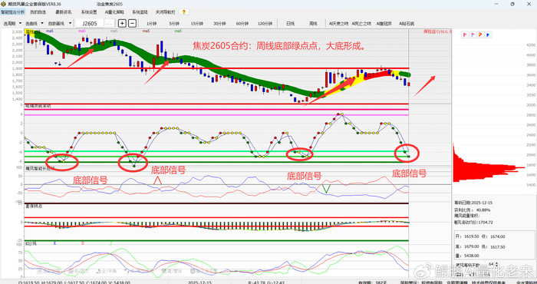Viewport: 537px width, 284px height.
Task: Click the 关闭导航栏 menu item
Action: pos(166,12)
